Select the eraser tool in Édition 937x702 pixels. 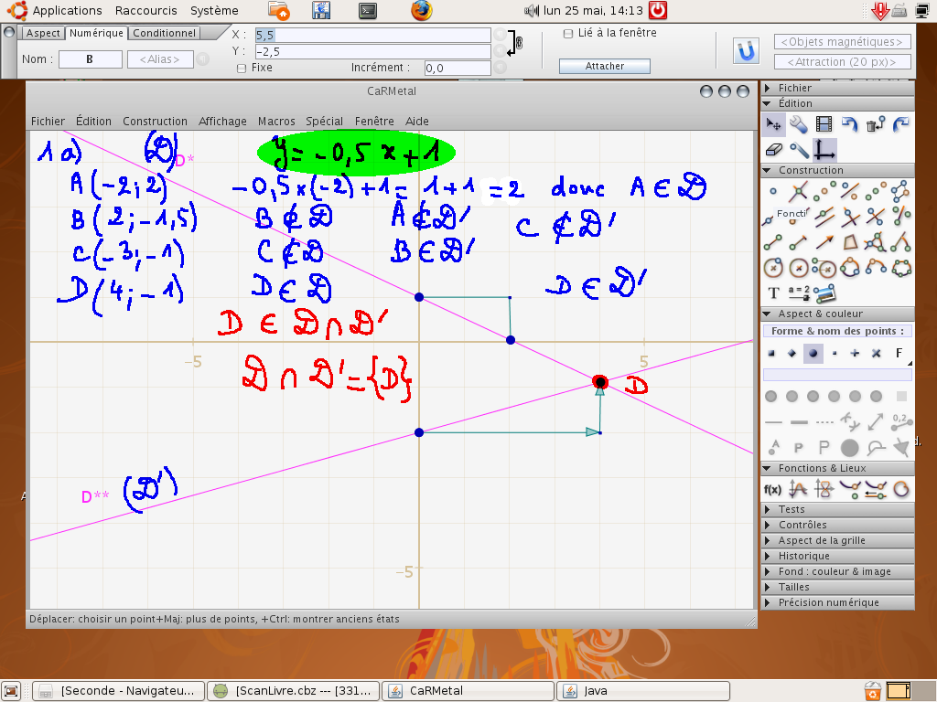pyautogui.click(x=773, y=150)
